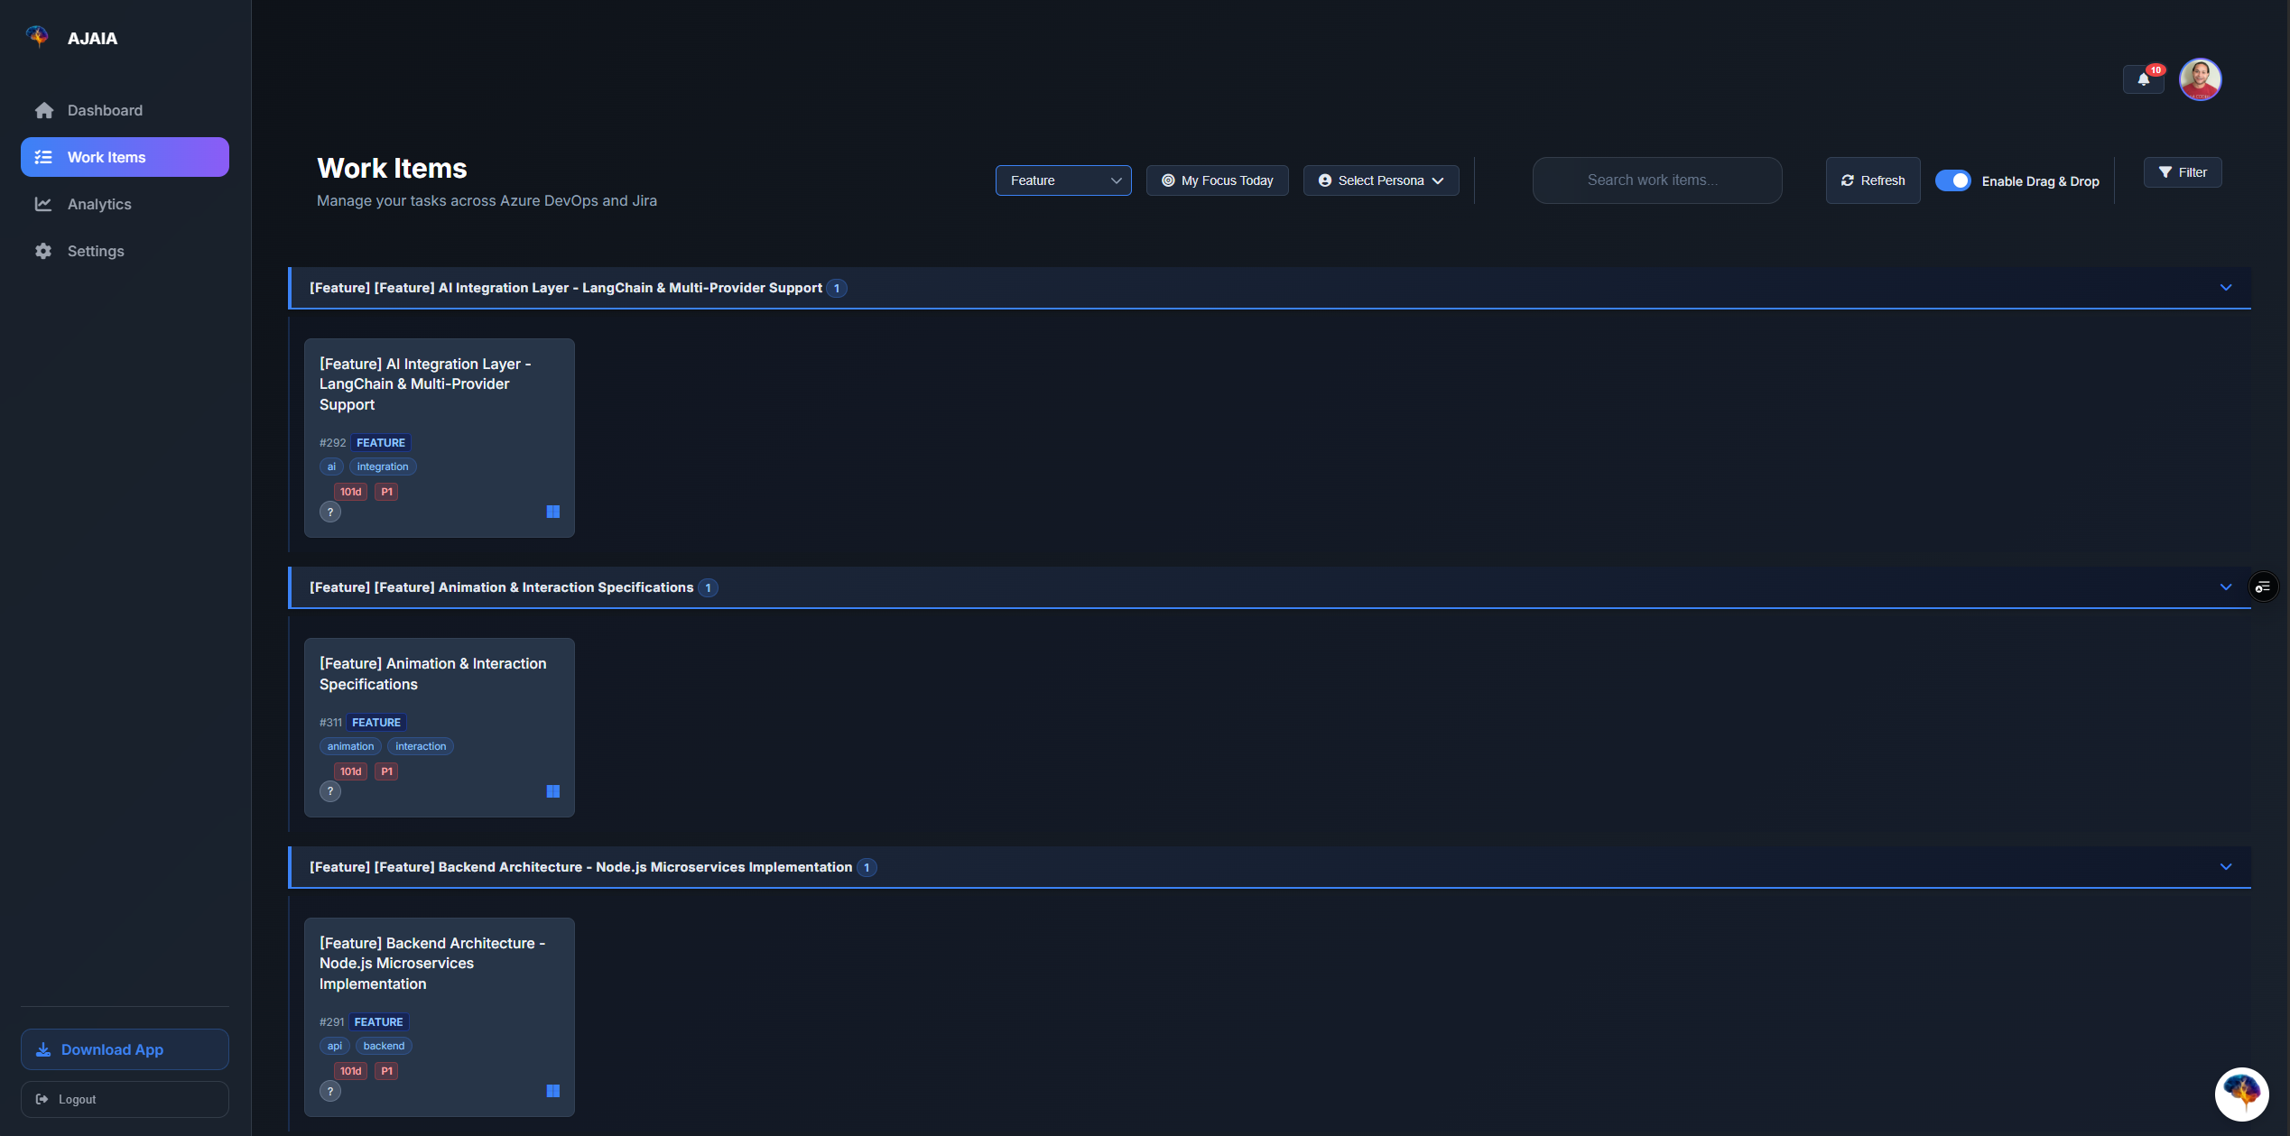Click the blue square icon on card #291

click(x=553, y=1091)
